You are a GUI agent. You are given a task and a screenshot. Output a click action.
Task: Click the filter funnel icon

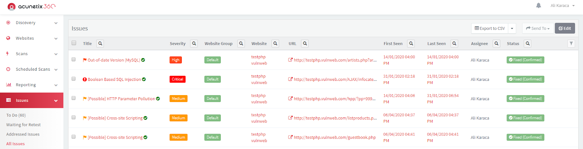[x=571, y=43]
